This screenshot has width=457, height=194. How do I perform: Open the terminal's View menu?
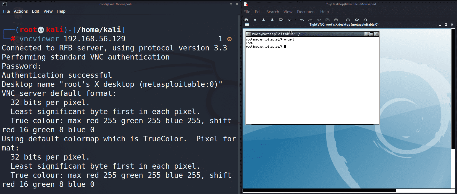pos(48,11)
